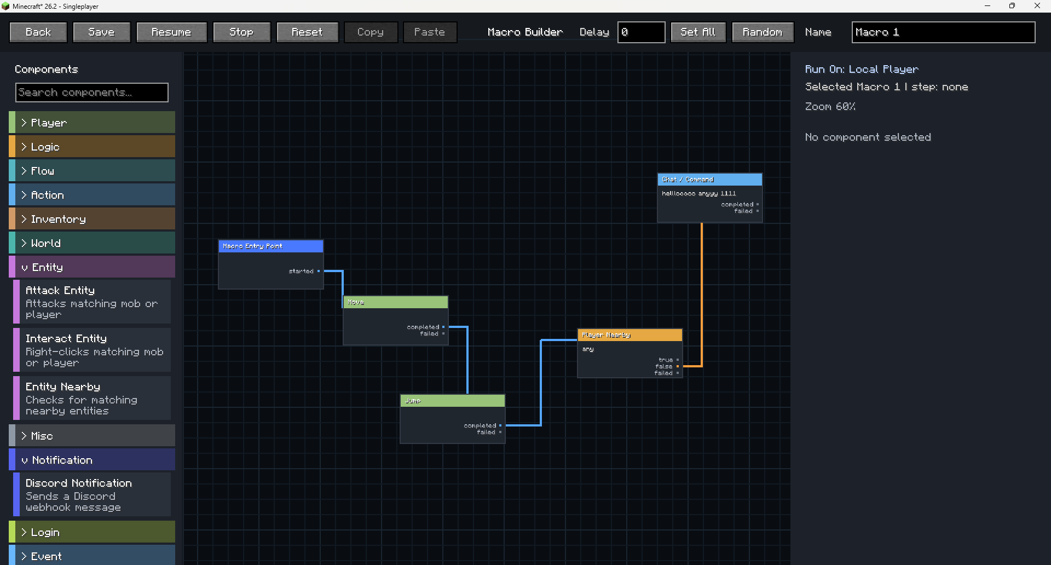The height and width of the screenshot is (565, 1051).
Task: Click the Player Nearby failed port
Action: pyautogui.click(x=678, y=373)
